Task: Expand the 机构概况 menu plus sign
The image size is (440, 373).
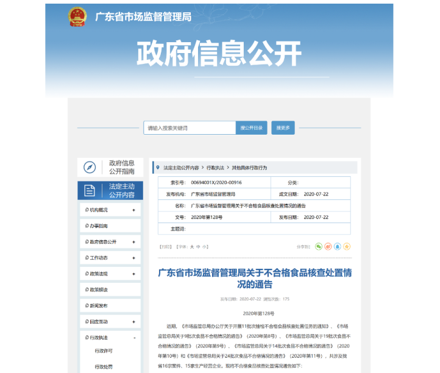Action: [134, 210]
